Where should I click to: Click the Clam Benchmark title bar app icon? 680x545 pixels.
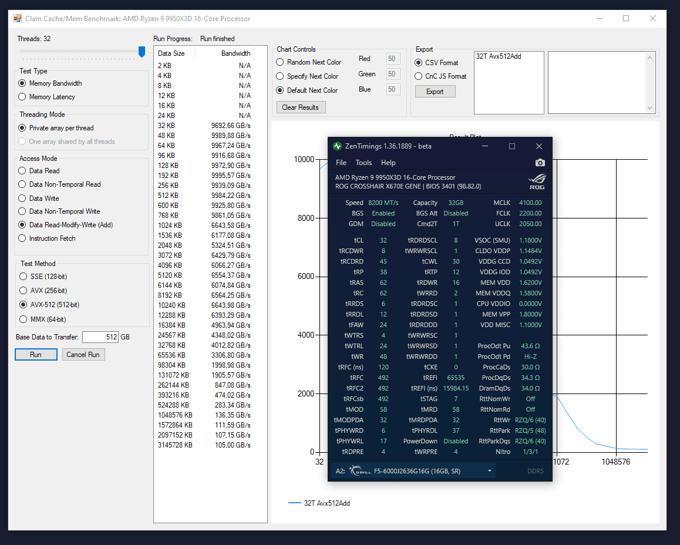point(18,18)
